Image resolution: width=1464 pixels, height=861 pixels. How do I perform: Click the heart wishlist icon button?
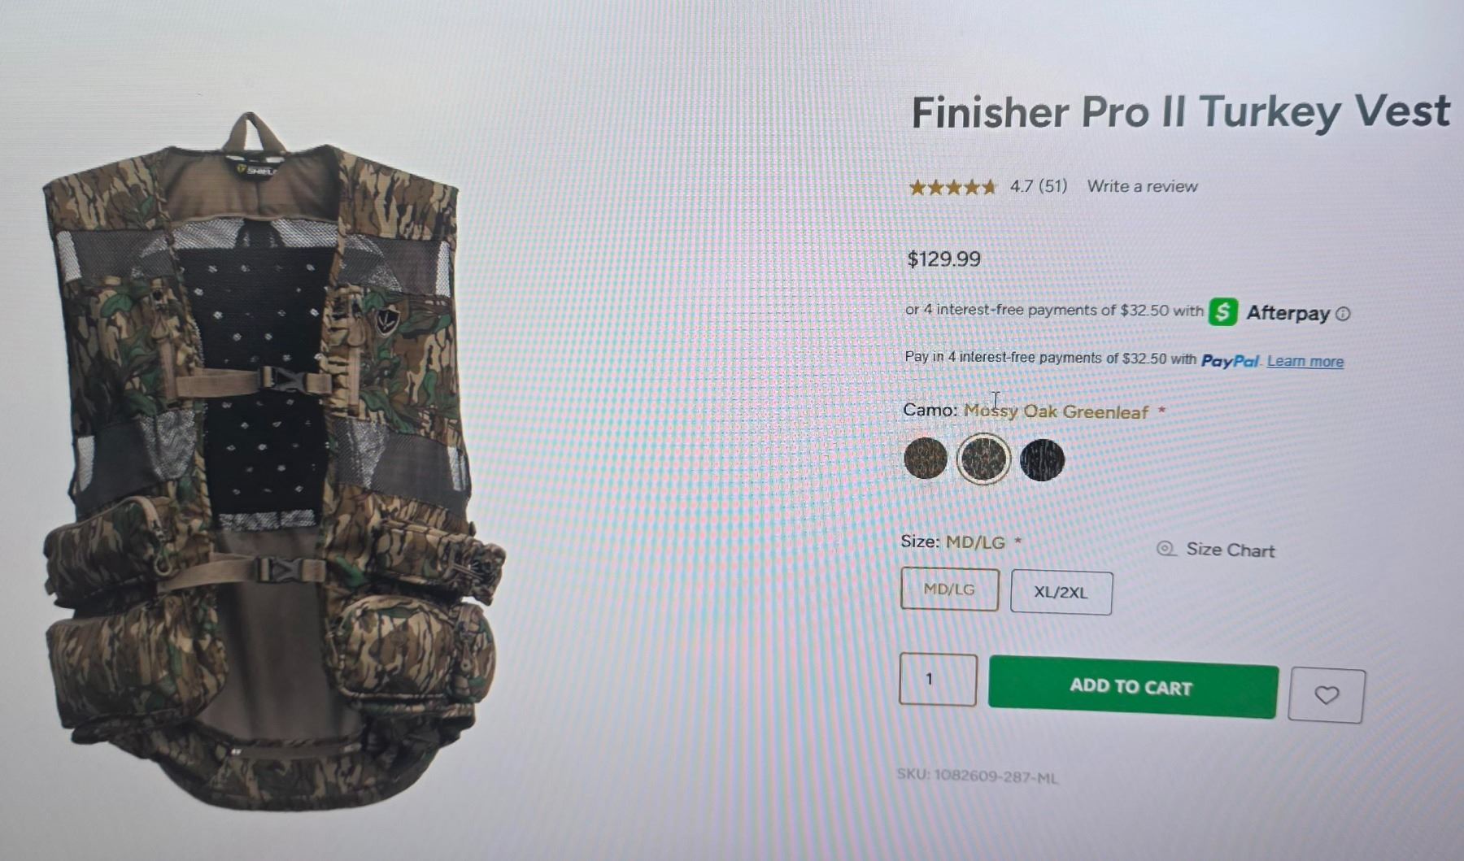click(x=1327, y=694)
